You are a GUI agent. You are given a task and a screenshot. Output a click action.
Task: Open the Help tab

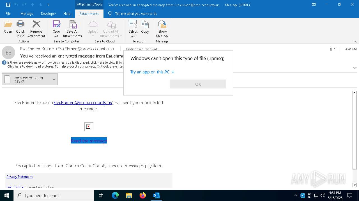click(67, 14)
